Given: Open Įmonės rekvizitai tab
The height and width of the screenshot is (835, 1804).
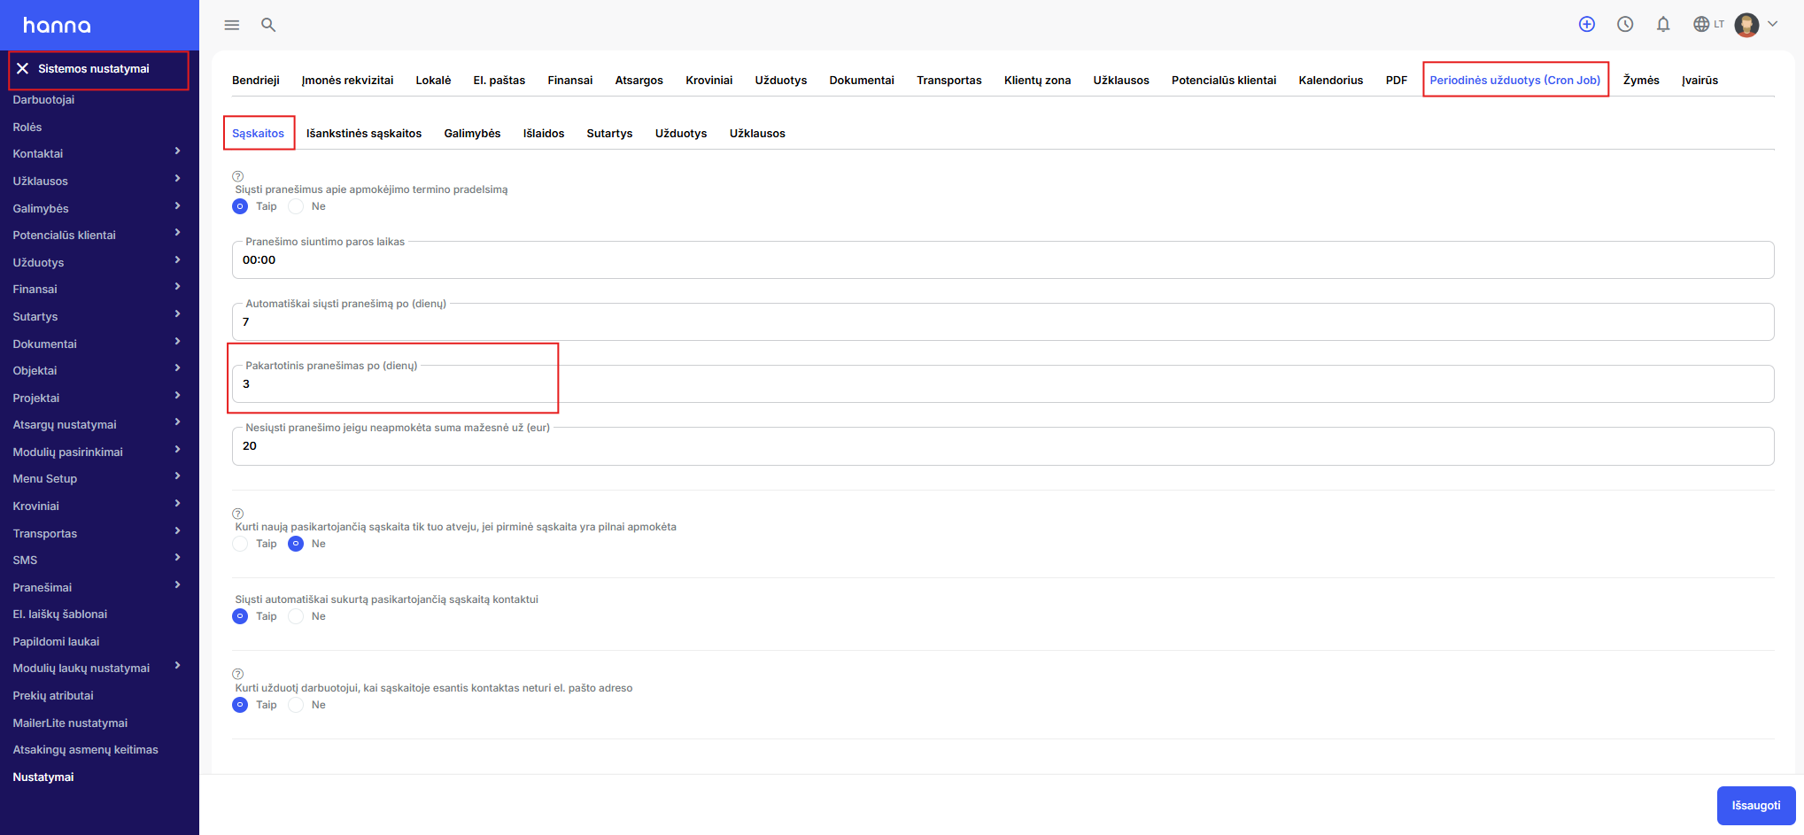Looking at the screenshot, I should pyautogui.click(x=347, y=80).
